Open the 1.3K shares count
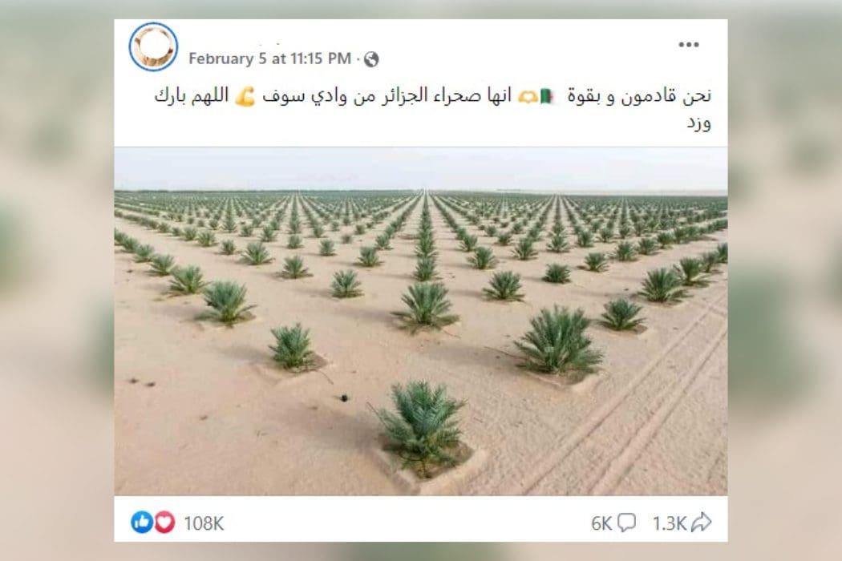The height and width of the screenshot is (561, 842). tap(669, 523)
